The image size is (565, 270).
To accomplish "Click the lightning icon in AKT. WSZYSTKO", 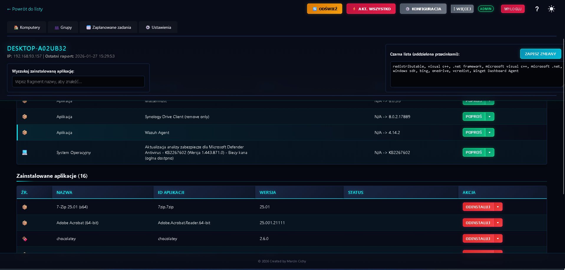I will [354, 9].
